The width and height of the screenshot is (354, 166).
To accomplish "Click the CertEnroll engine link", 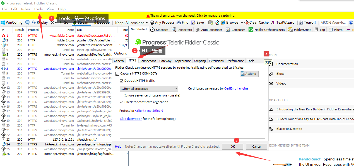I will (x=236, y=88).
